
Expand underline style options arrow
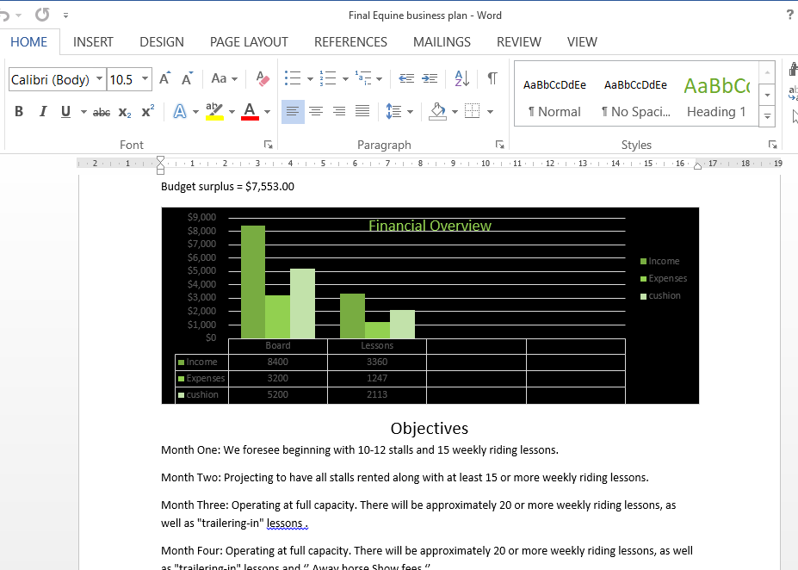[x=84, y=111]
